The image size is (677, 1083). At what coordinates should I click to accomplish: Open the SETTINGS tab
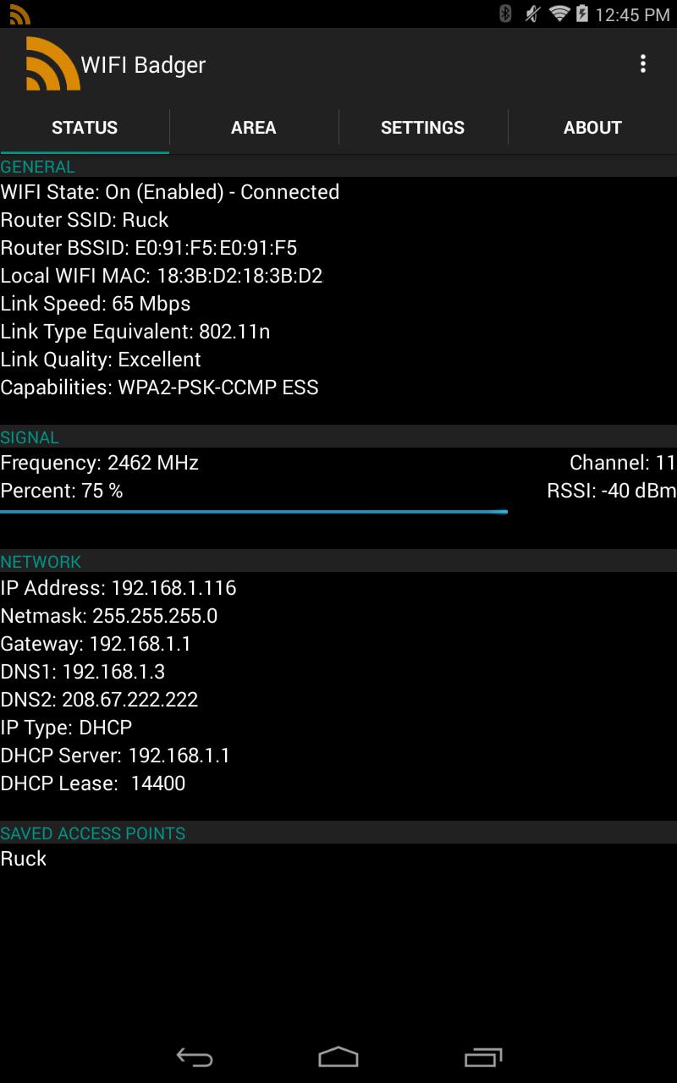[x=422, y=128]
